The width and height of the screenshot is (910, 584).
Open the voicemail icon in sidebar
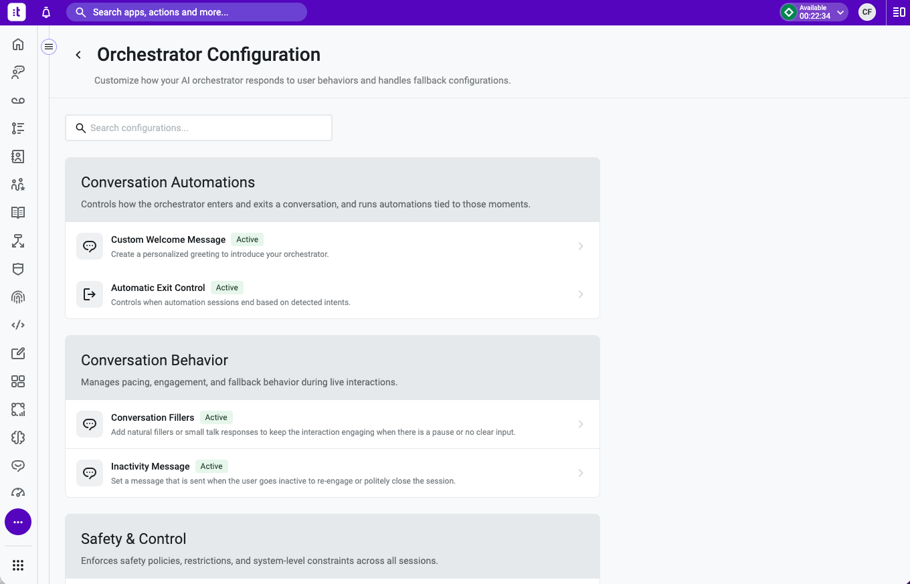click(18, 100)
